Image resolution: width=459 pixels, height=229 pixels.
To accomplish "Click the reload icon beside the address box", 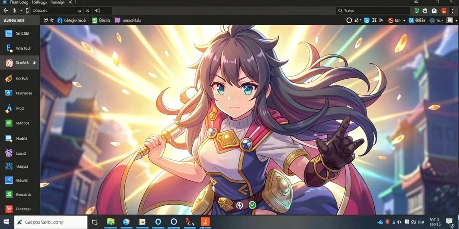I will (x=27, y=11).
